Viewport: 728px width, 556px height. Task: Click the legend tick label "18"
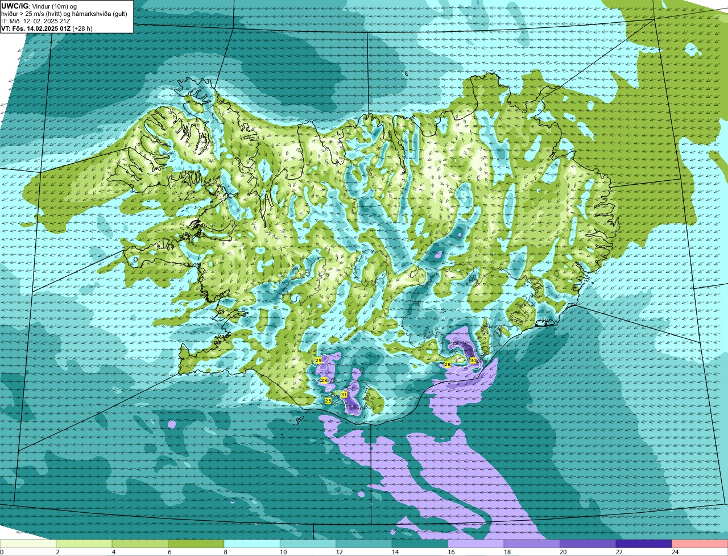click(x=507, y=552)
